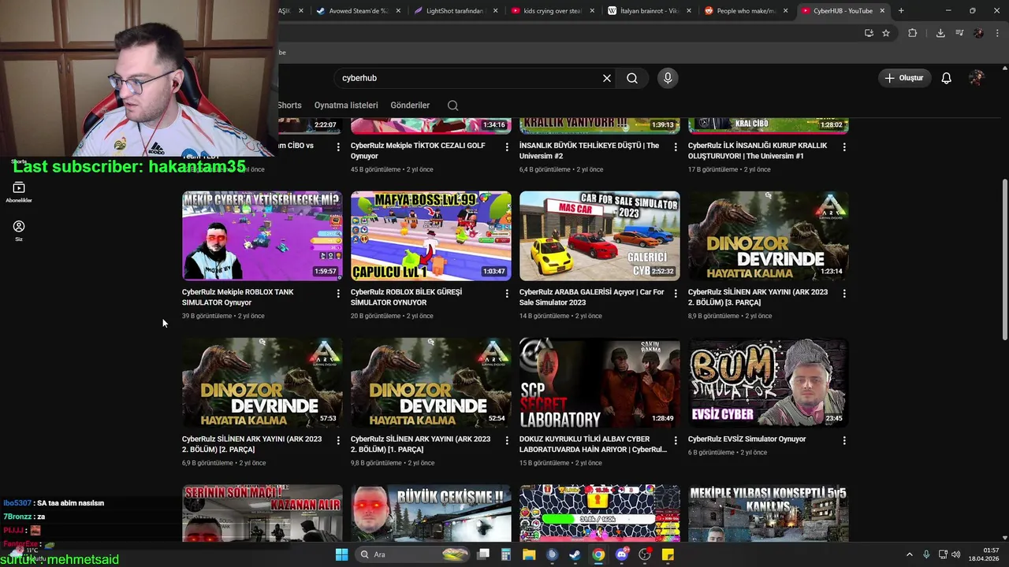Open the Chrome downloads icon
The image size is (1009, 567).
pos(940,33)
